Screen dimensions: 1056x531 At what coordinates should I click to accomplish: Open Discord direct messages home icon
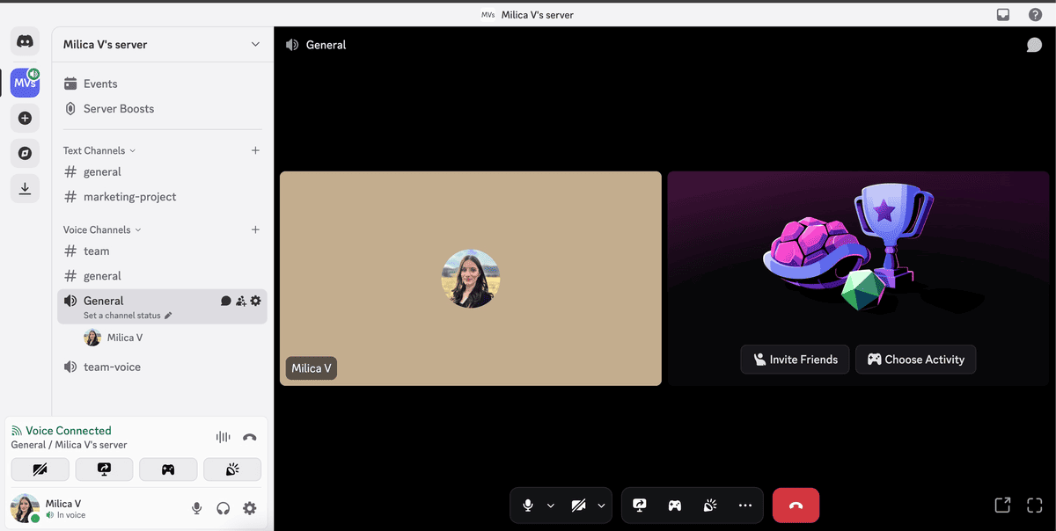tap(25, 41)
